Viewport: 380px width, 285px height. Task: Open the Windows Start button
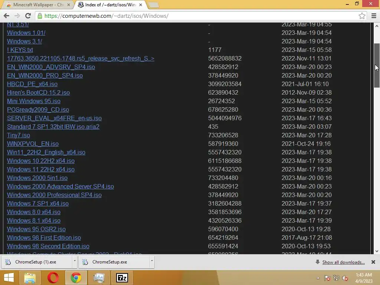click(9, 278)
